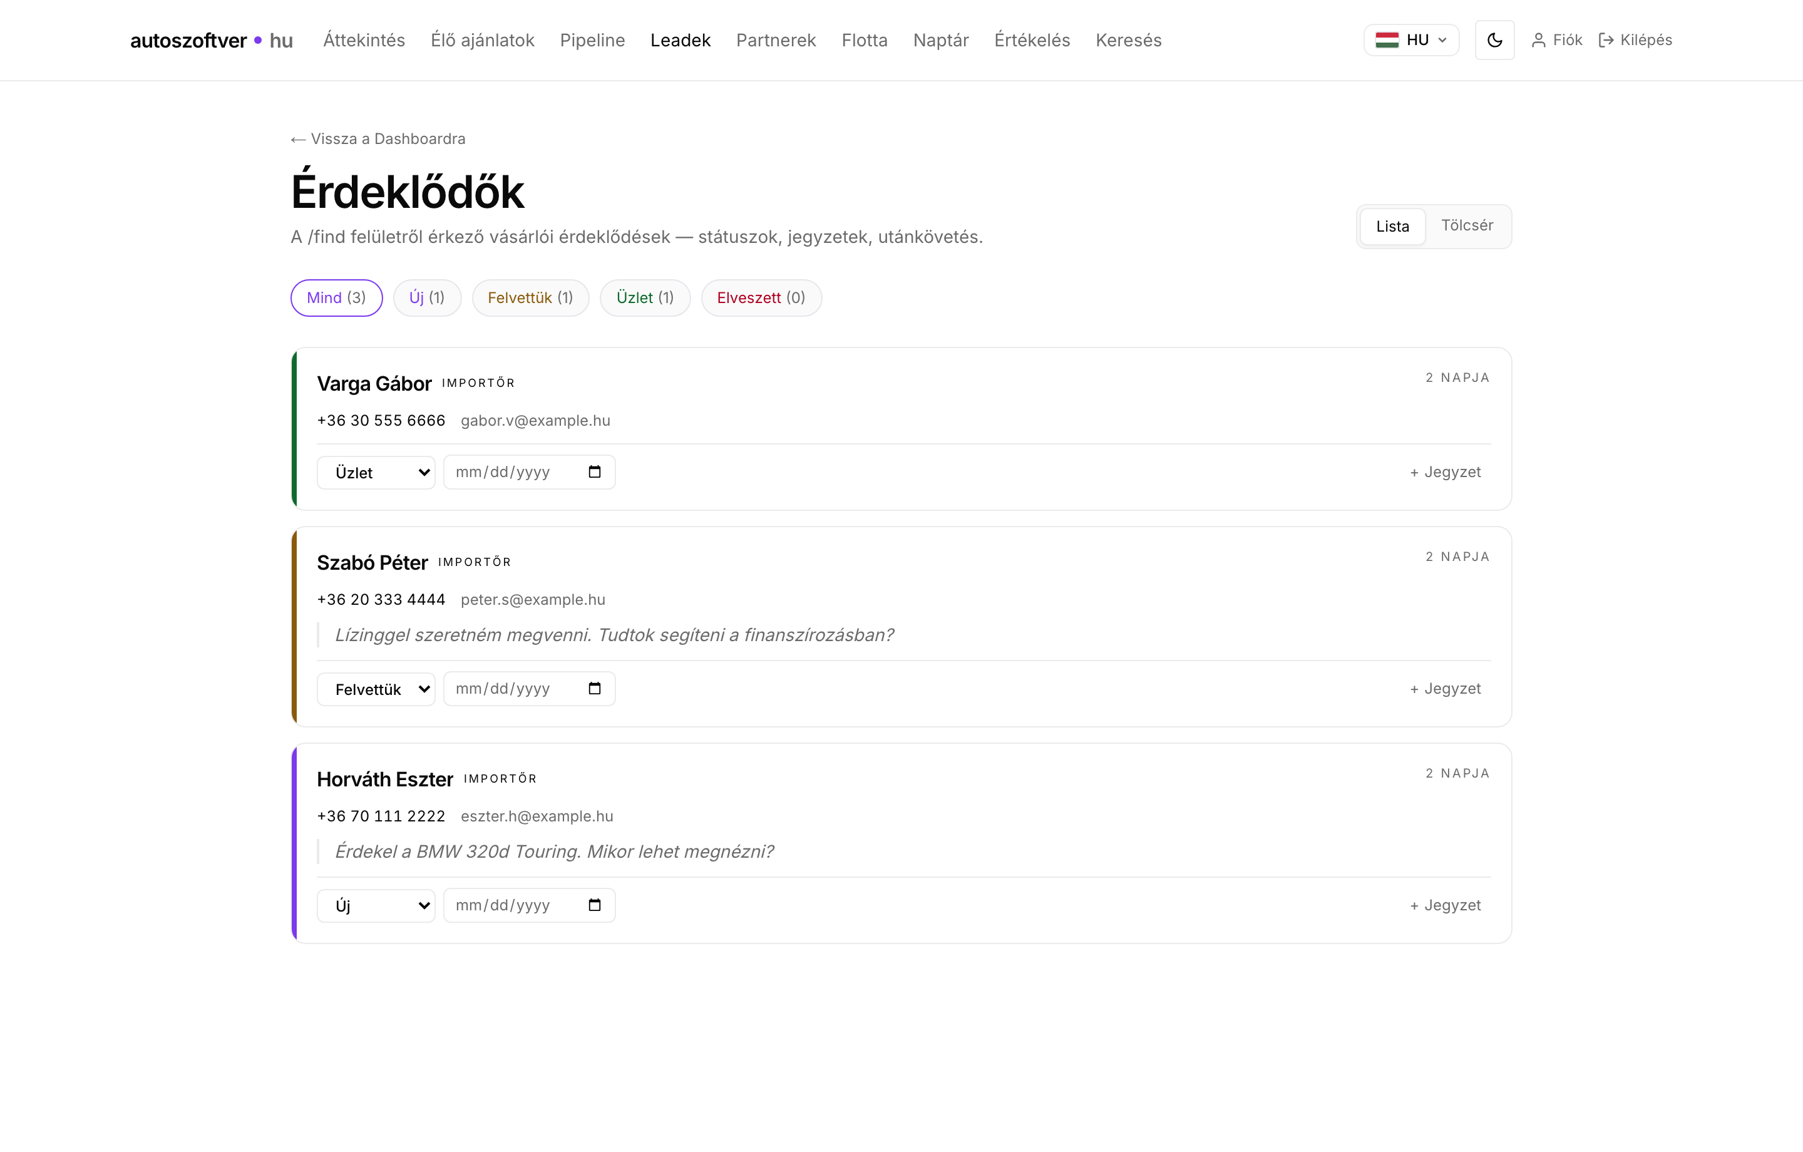The image size is (1803, 1152).
Task: Open the calendar picker in Varga Gábor's date field
Action: [x=595, y=472]
